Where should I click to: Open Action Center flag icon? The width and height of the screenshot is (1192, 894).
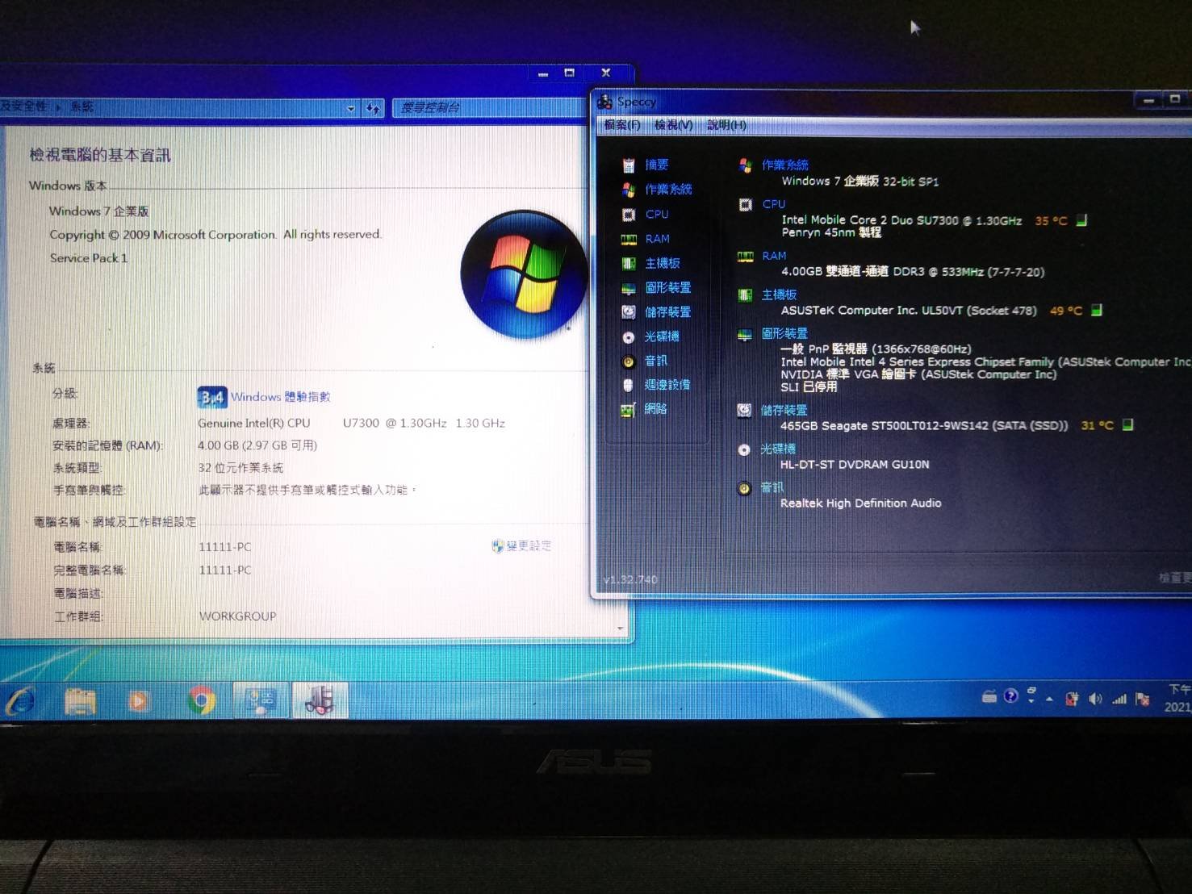tap(1142, 699)
